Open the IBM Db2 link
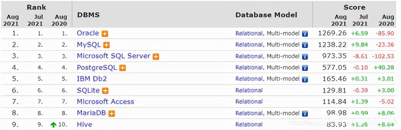This screenshot has width=401, height=130. pos(92,79)
